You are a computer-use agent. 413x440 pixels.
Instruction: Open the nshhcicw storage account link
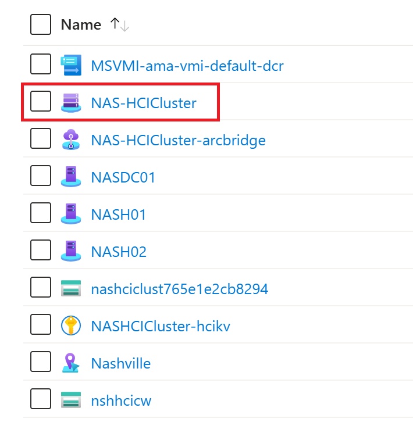click(x=121, y=400)
